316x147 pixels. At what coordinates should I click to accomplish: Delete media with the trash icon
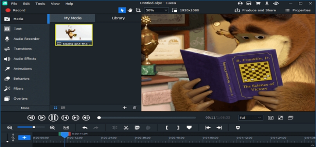134,108
